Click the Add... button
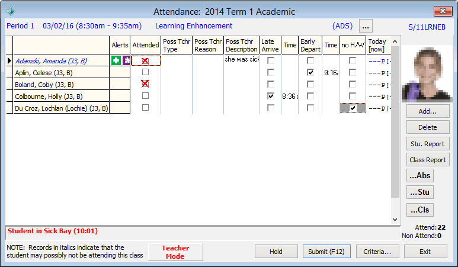 click(x=428, y=111)
